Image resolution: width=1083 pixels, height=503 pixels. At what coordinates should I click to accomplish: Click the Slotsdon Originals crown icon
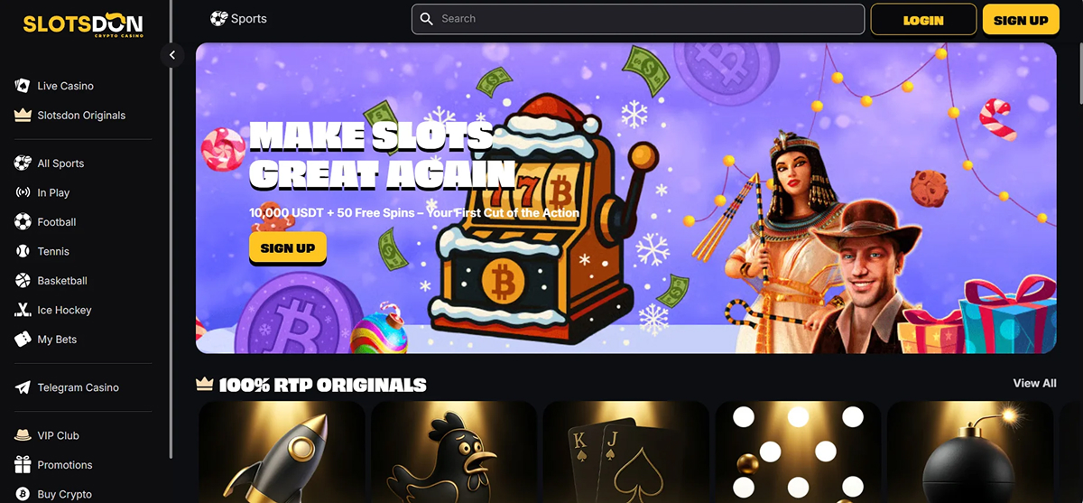23,116
